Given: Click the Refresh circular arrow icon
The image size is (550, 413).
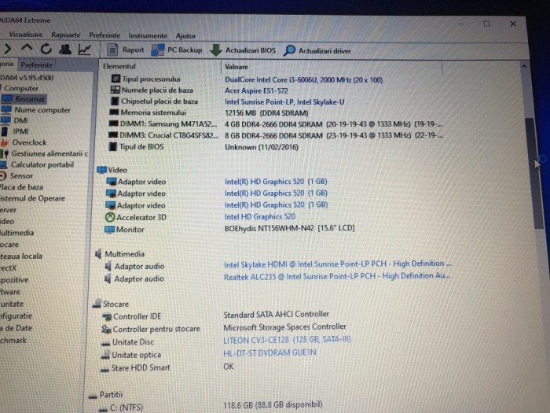Looking at the screenshot, I should [46, 49].
